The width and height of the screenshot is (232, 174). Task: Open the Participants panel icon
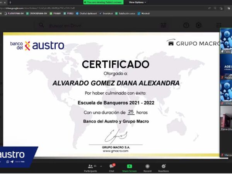pos(90,167)
